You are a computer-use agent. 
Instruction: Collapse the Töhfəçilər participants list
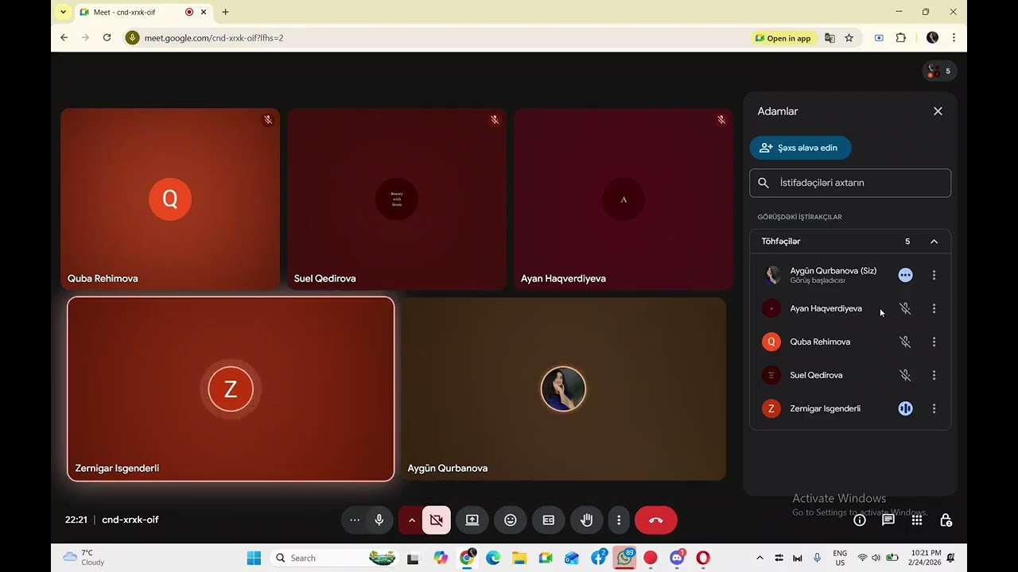[x=934, y=242]
